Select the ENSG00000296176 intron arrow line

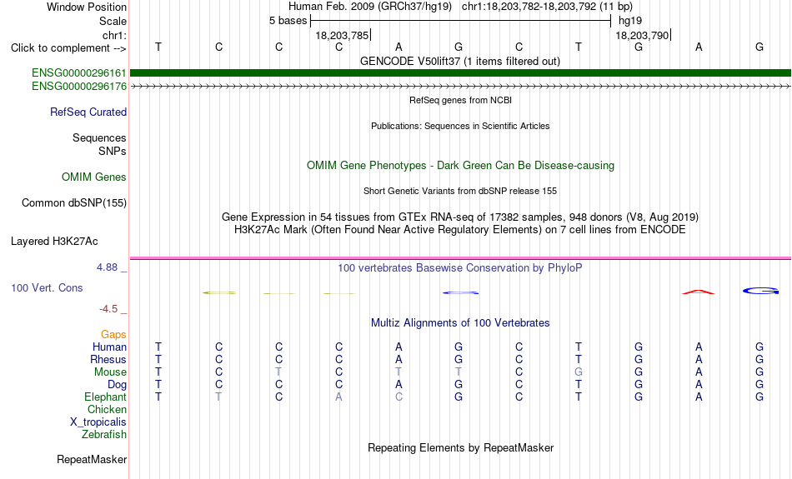(x=460, y=87)
